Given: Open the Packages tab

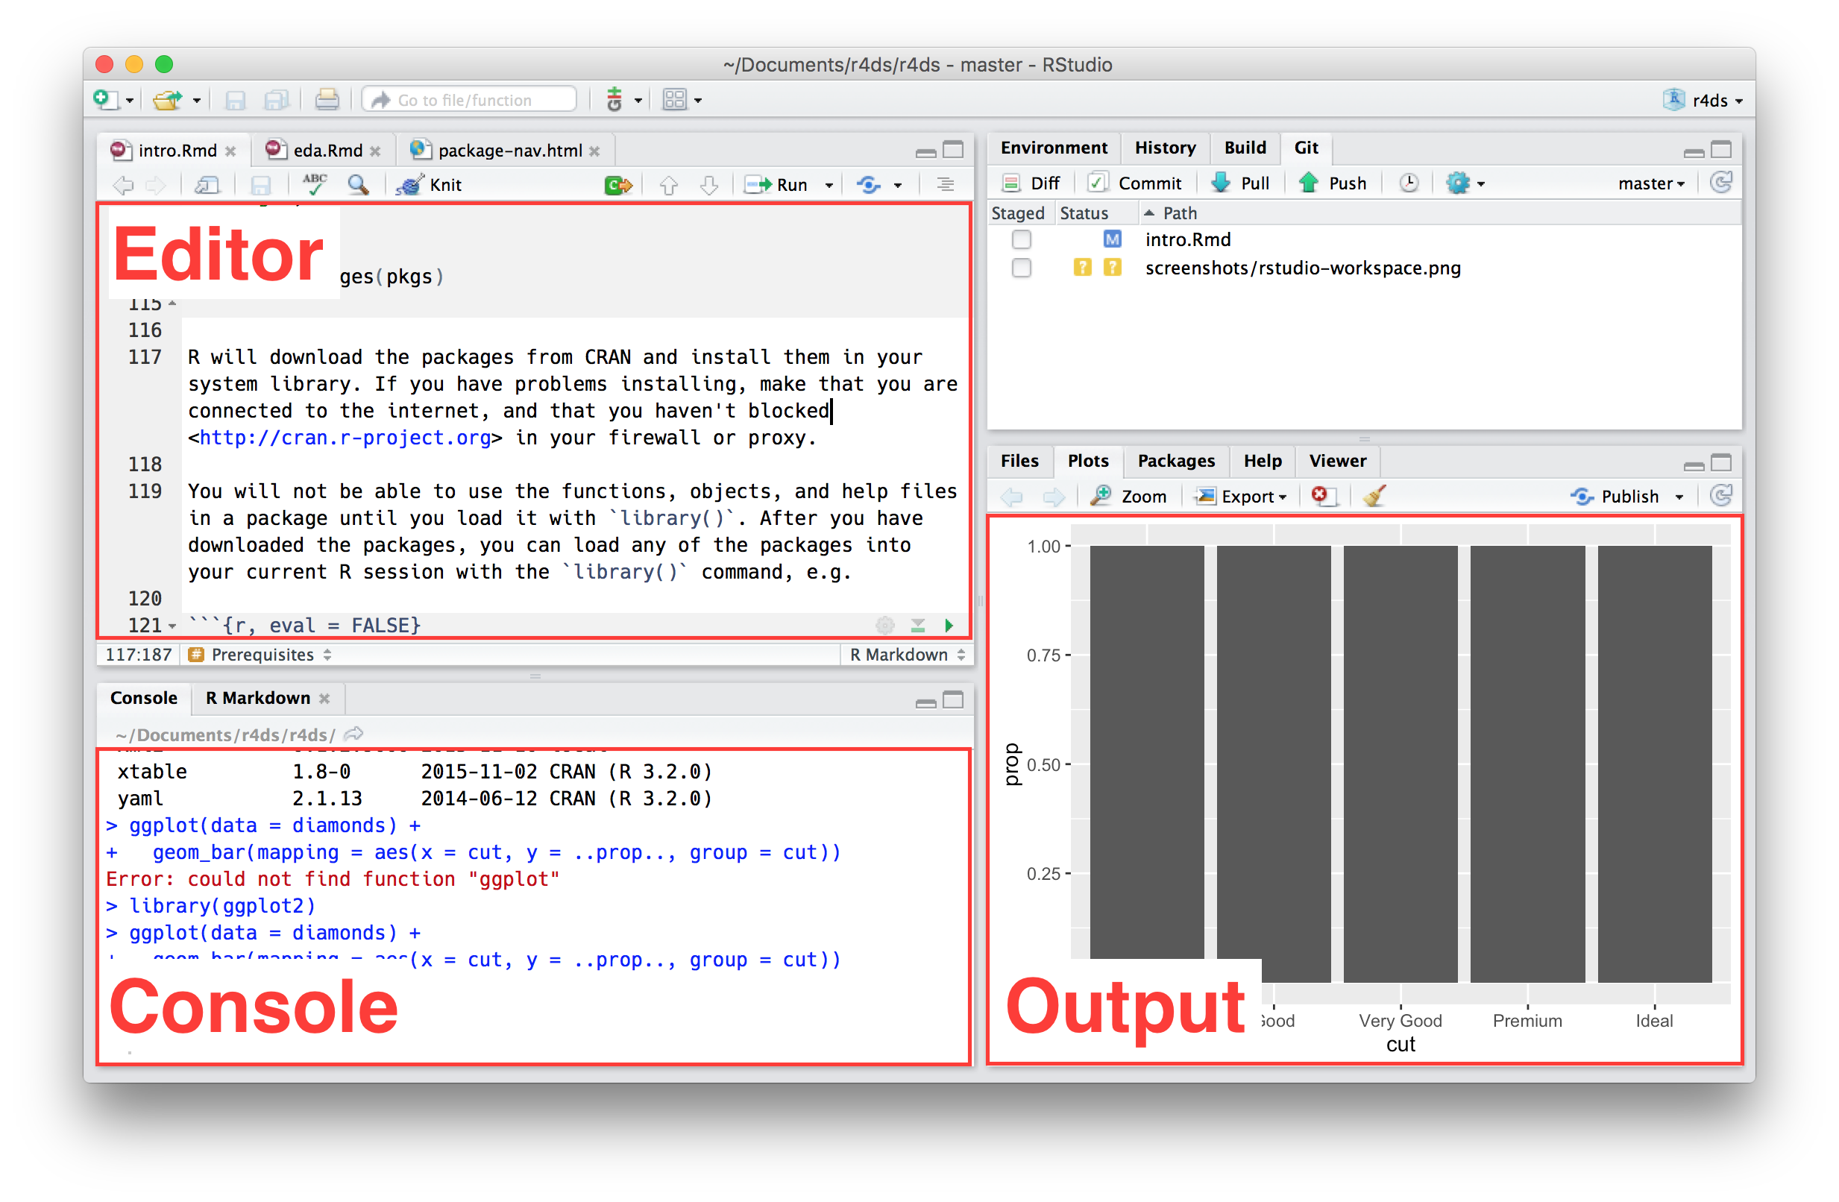Looking at the screenshot, I should click(x=1176, y=460).
